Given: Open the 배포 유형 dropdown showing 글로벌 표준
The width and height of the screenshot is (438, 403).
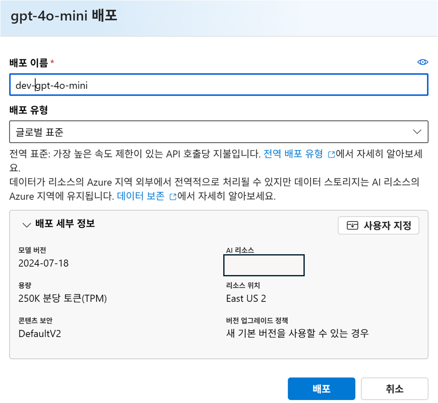Looking at the screenshot, I should [x=219, y=132].
